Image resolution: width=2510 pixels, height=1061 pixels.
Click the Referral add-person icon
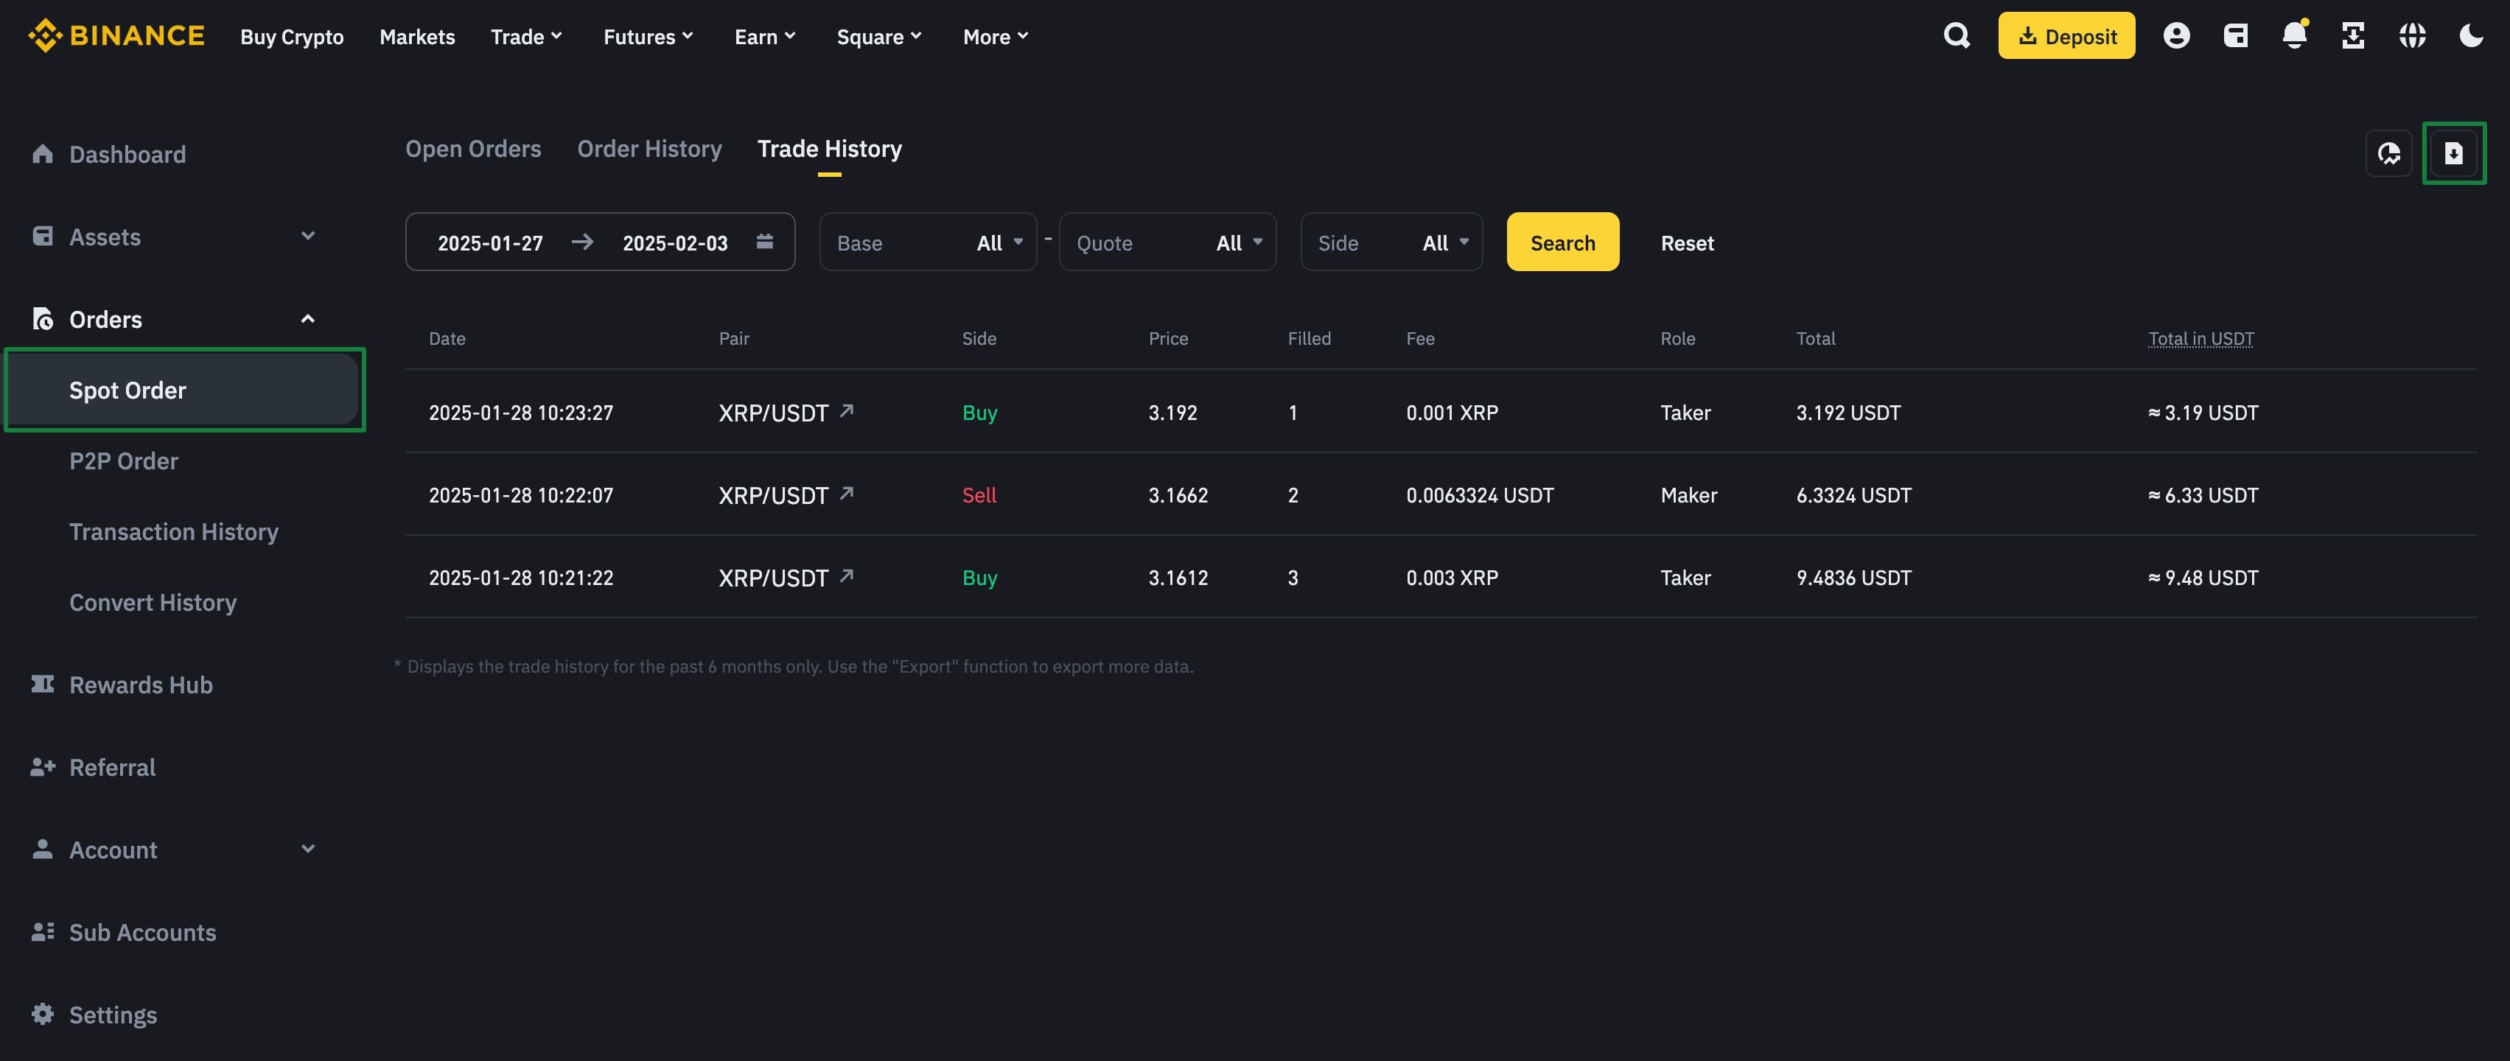(x=42, y=767)
